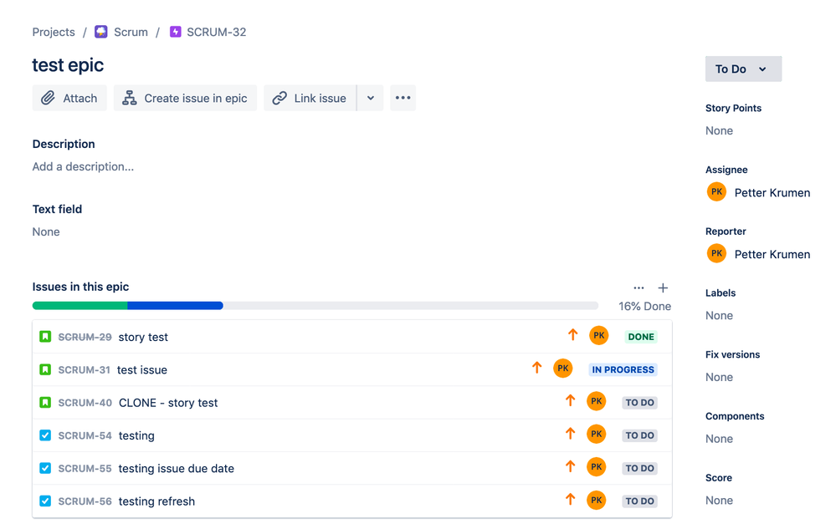Click the priority arrow for SCRUM-31

pyautogui.click(x=537, y=367)
